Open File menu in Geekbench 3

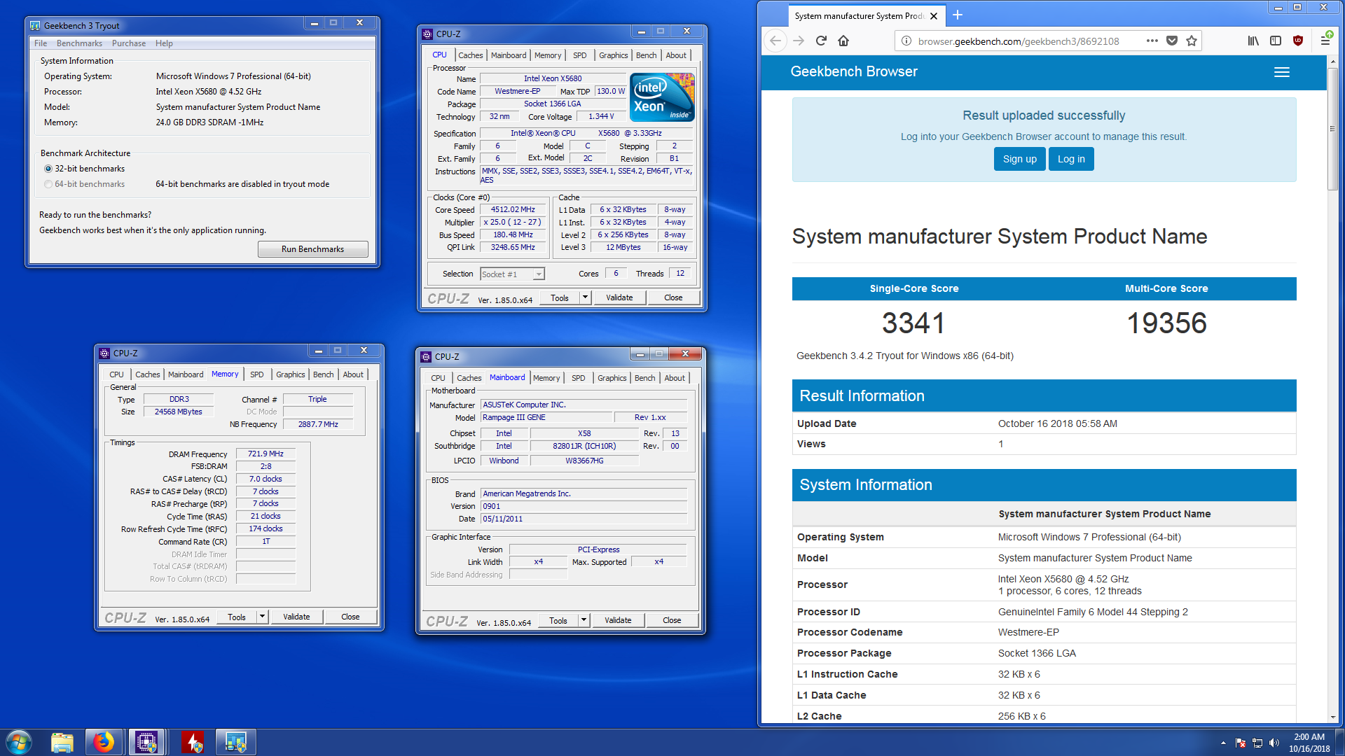click(41, 43)
